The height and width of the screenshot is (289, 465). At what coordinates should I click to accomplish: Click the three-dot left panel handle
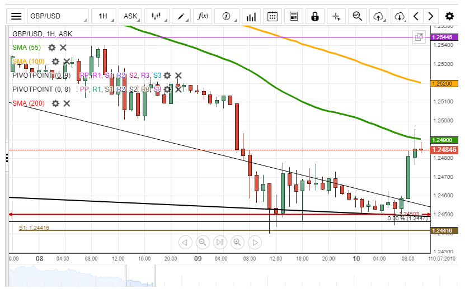[x=7, y=158]
